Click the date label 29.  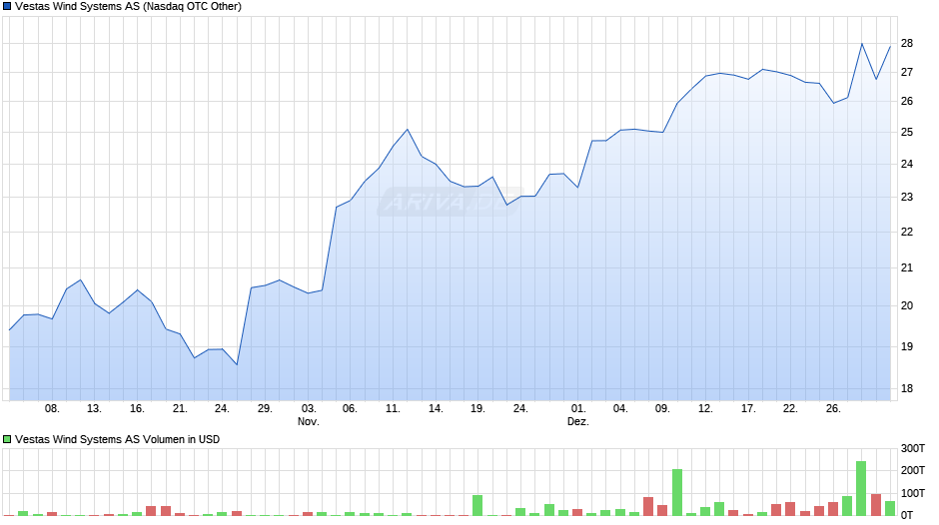pos(265,408)
